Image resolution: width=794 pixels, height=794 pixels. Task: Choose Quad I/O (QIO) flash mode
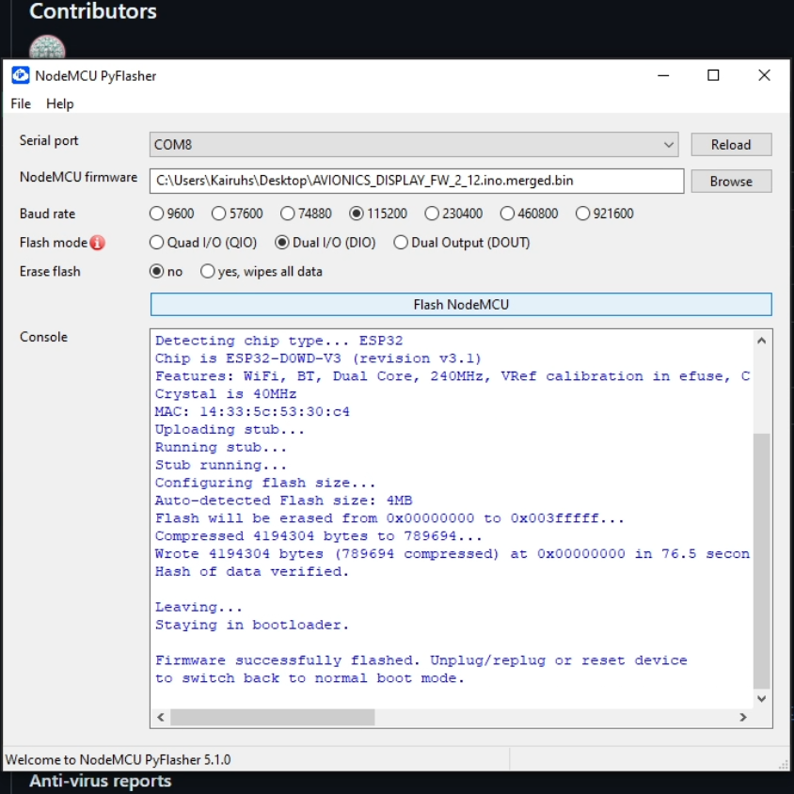pos(203,243)
